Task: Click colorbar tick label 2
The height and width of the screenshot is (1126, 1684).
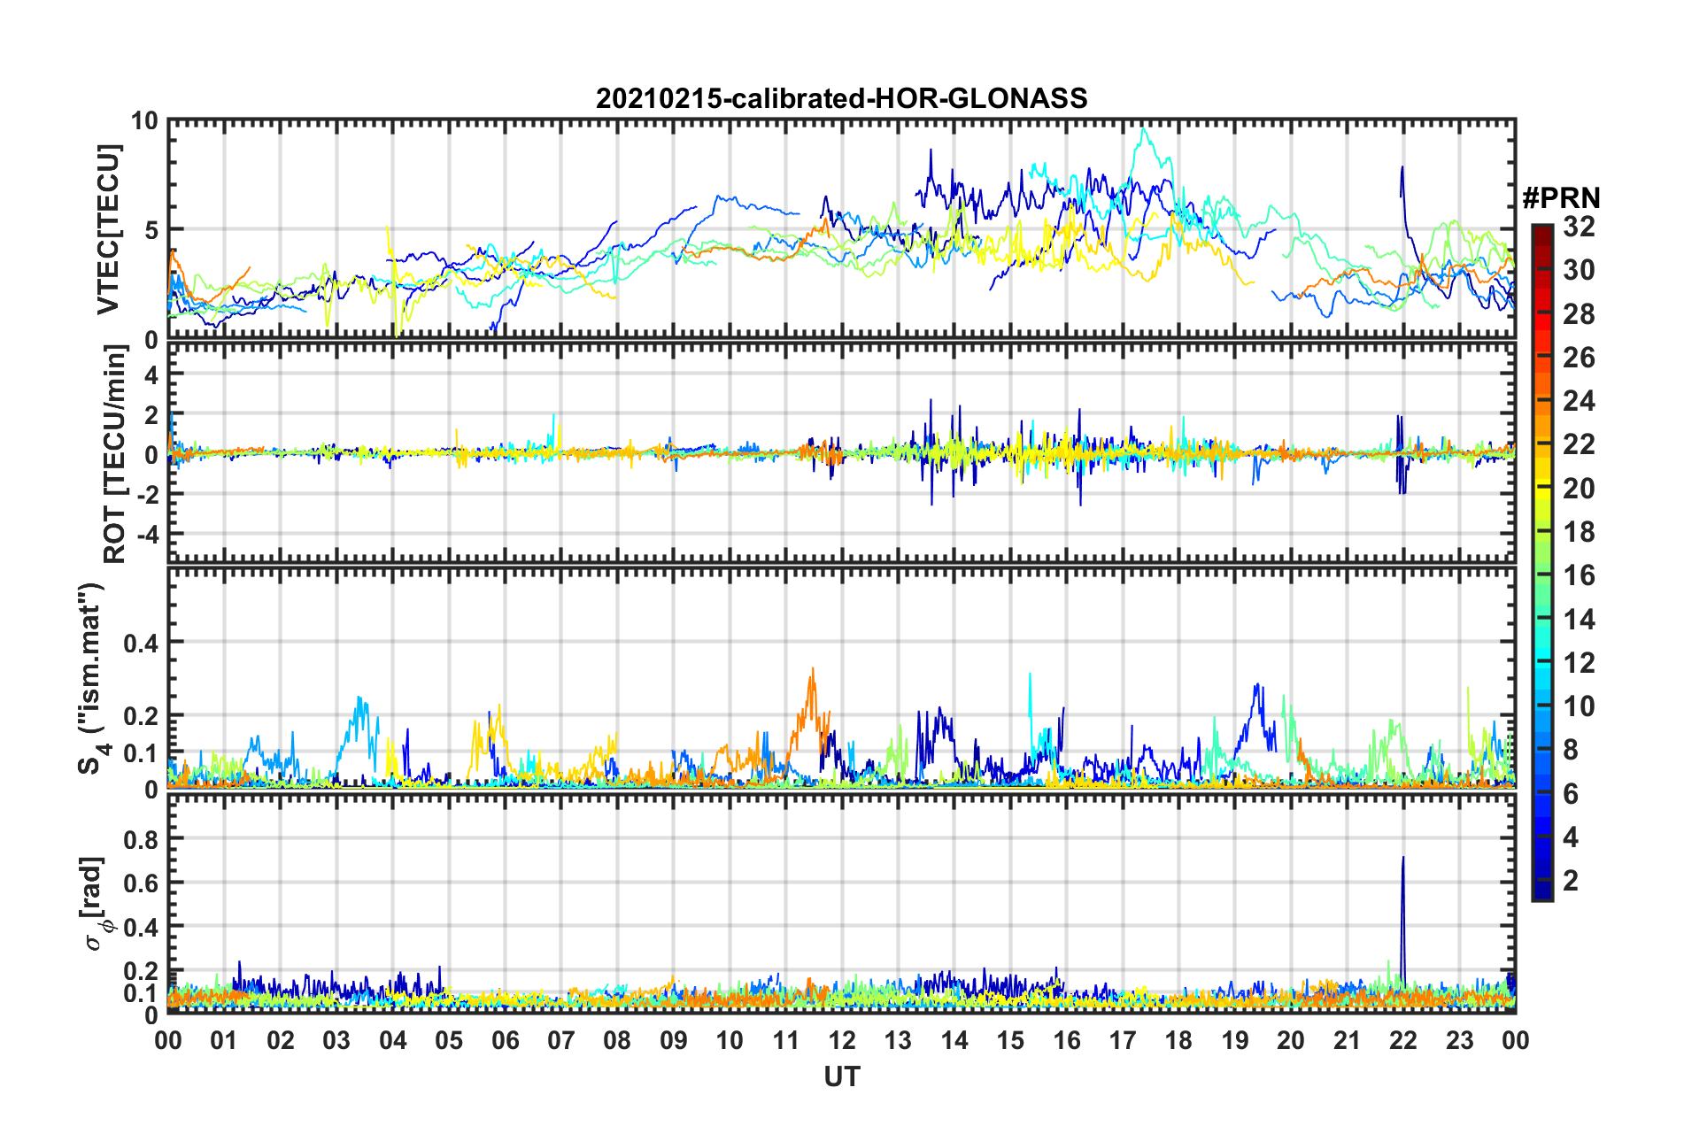Action: click(1571, 880)
